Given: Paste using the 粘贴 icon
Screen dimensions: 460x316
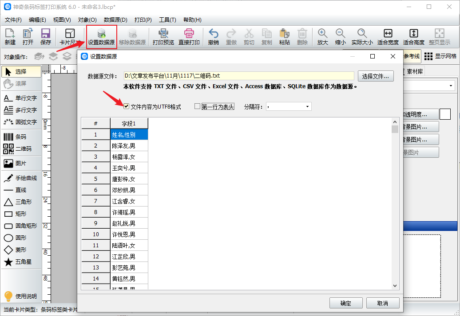Looking at the screenshot, I should pyautogui.click(x=284, y=37).
